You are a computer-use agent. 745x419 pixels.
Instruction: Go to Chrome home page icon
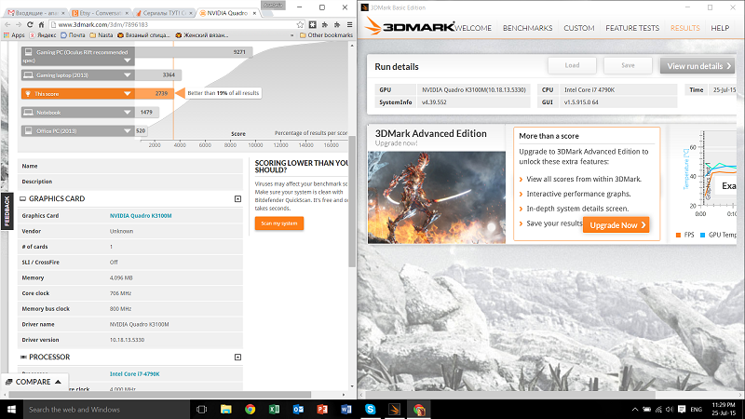pyautogui.click(x=41, y=24)
